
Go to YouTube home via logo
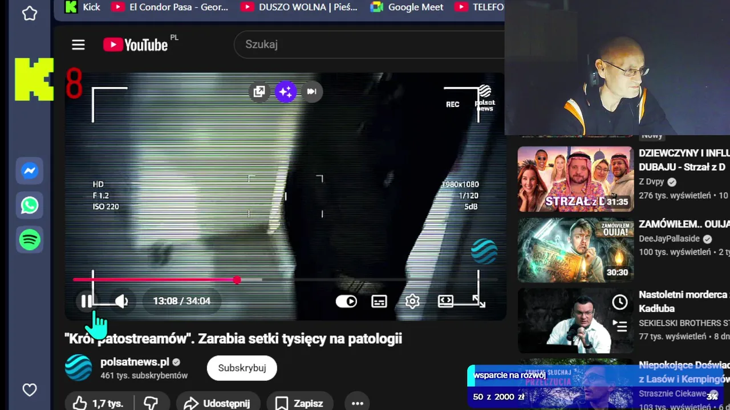tap(136, 44)
